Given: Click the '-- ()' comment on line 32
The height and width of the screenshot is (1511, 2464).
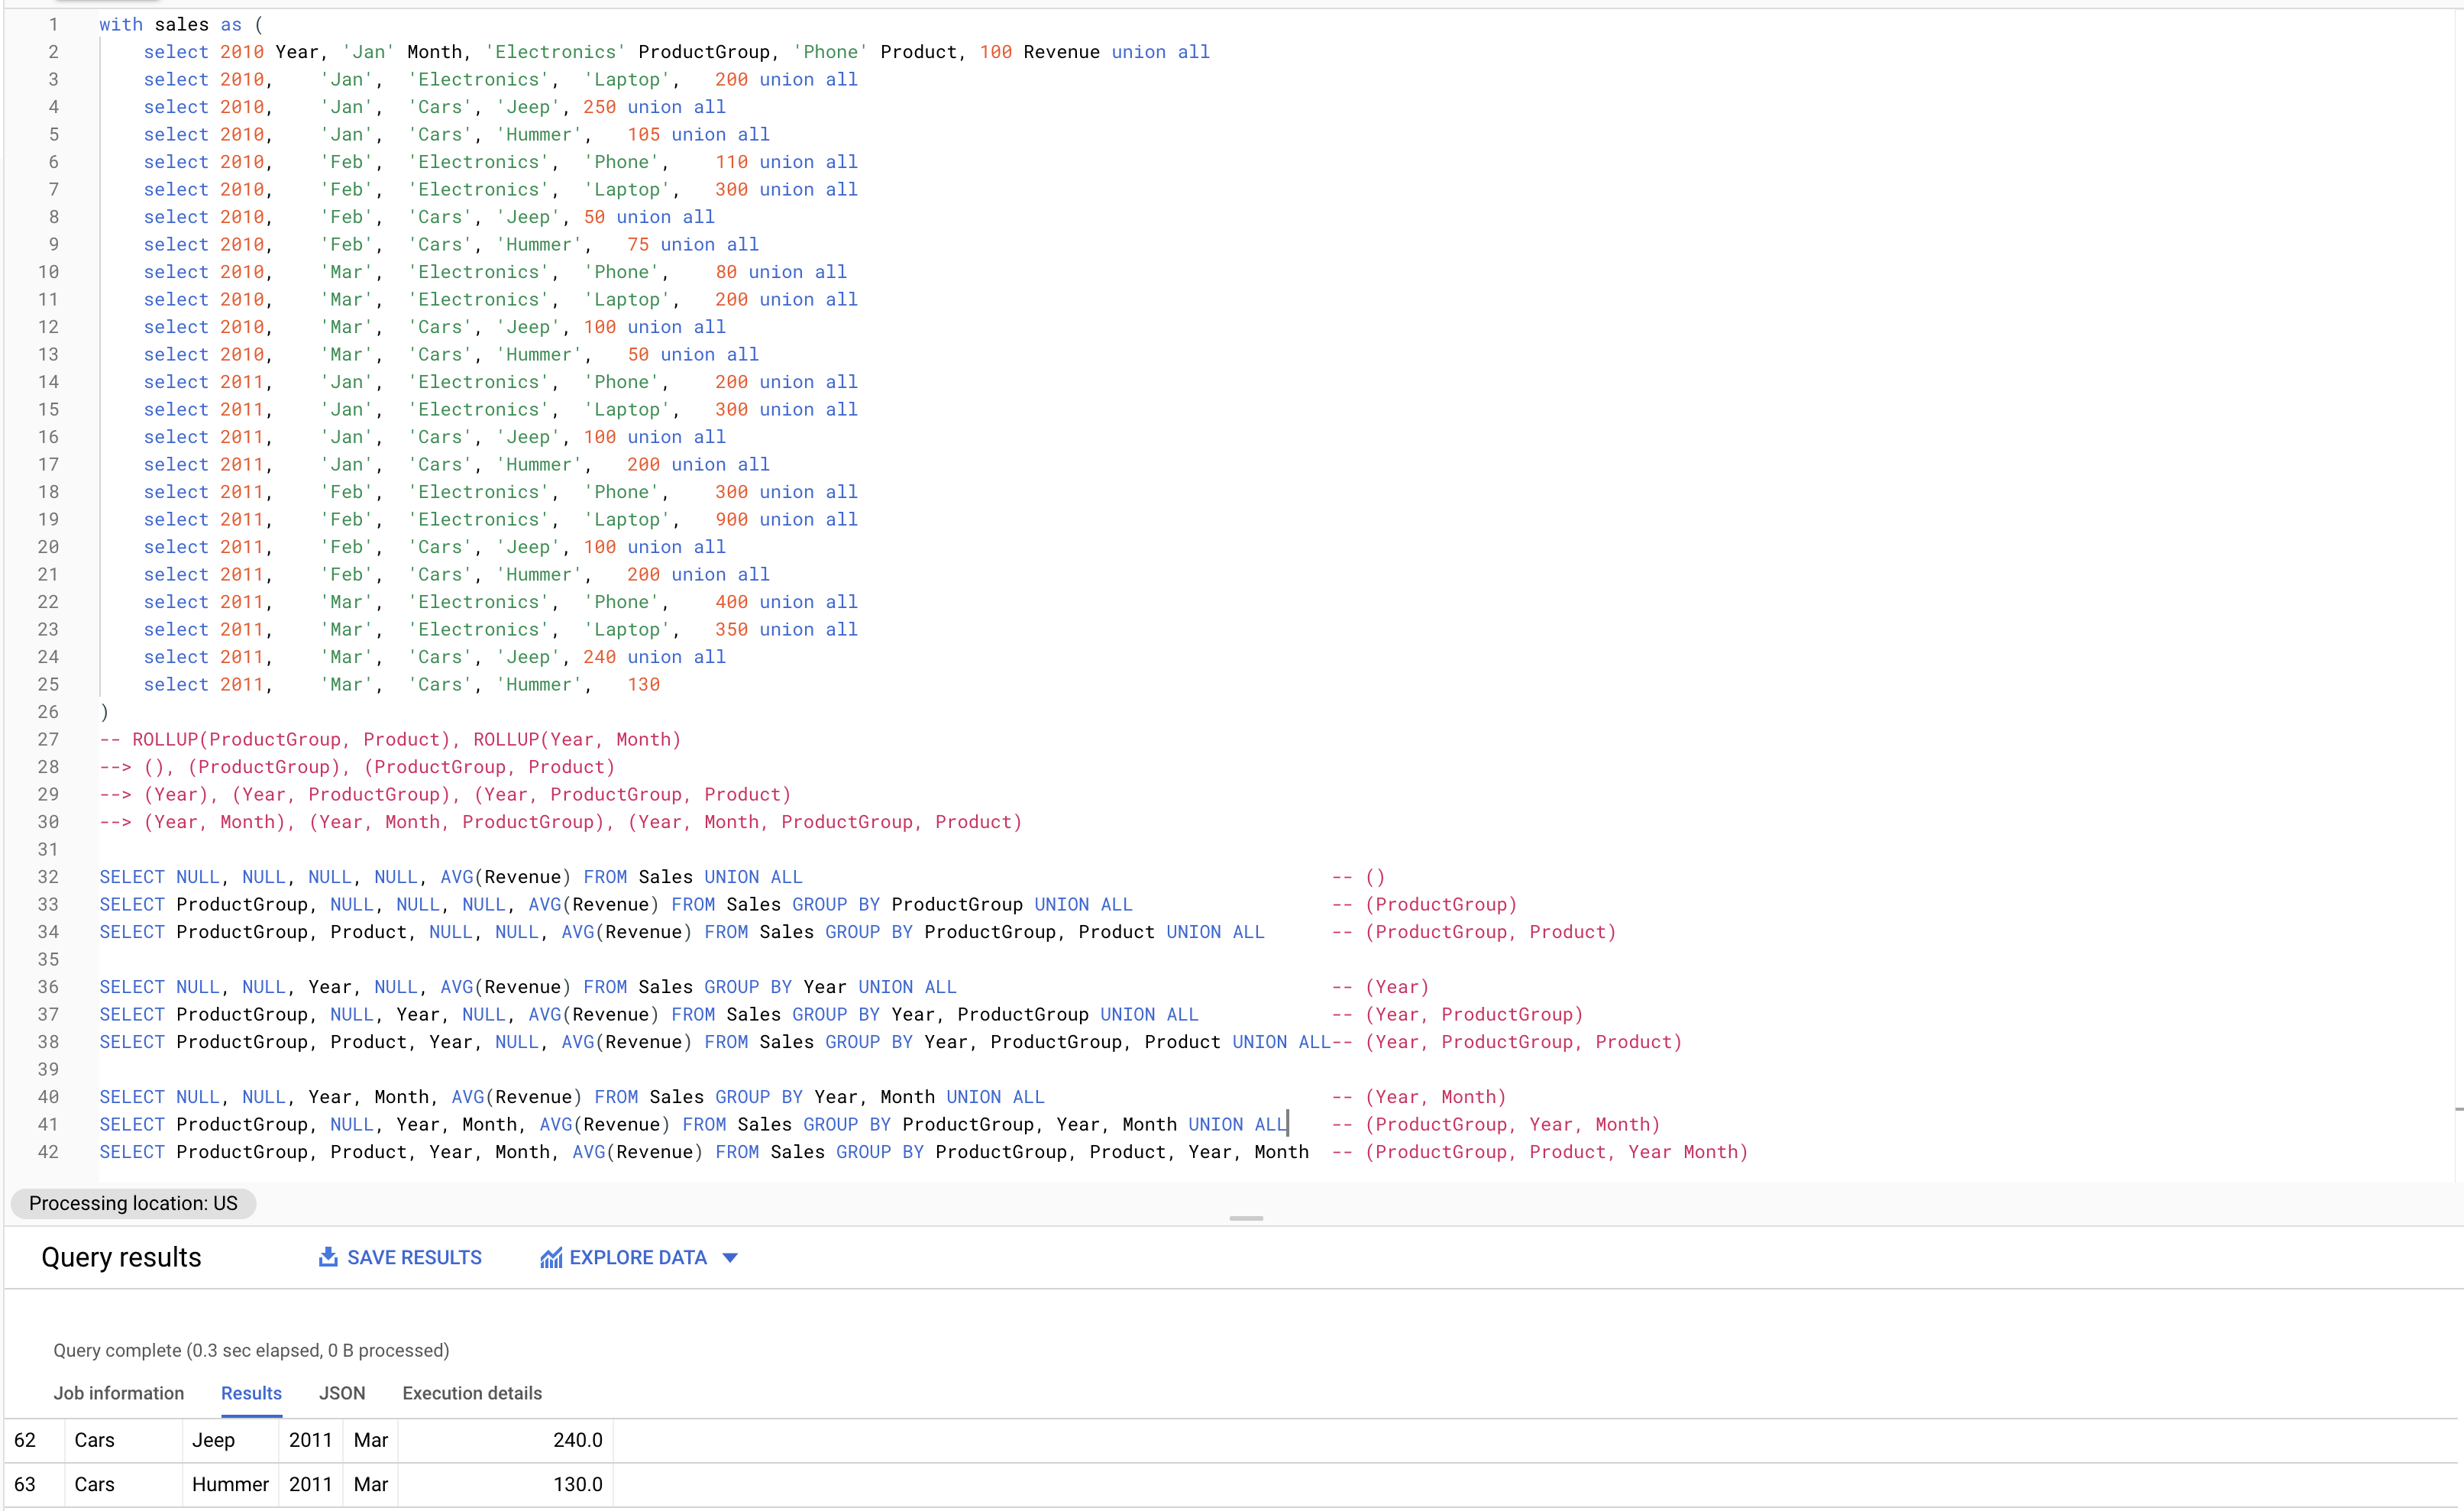Looking at the screenshot, I should (1358, 877).
